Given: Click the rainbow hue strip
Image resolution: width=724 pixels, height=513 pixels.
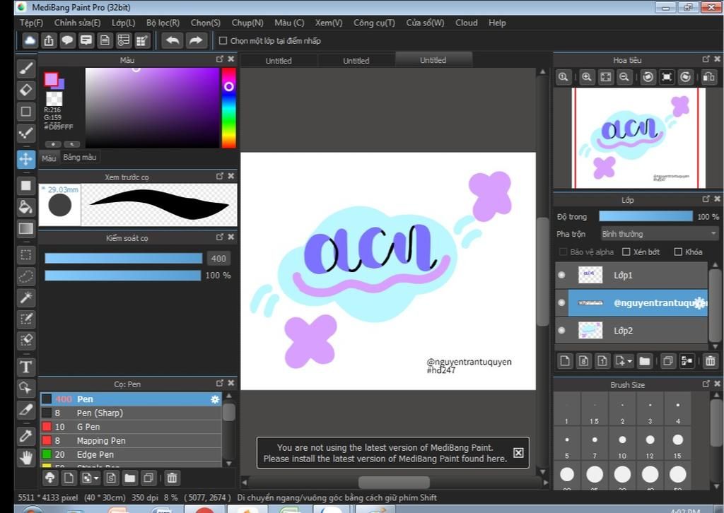Looking at the screenshot, I should pos(228,108).
